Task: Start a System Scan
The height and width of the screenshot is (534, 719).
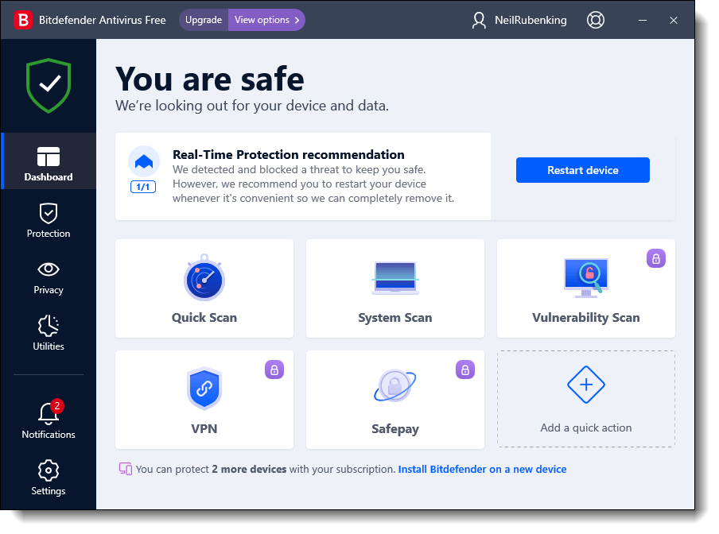Action: pyautogui.click(x=394, y=288)
